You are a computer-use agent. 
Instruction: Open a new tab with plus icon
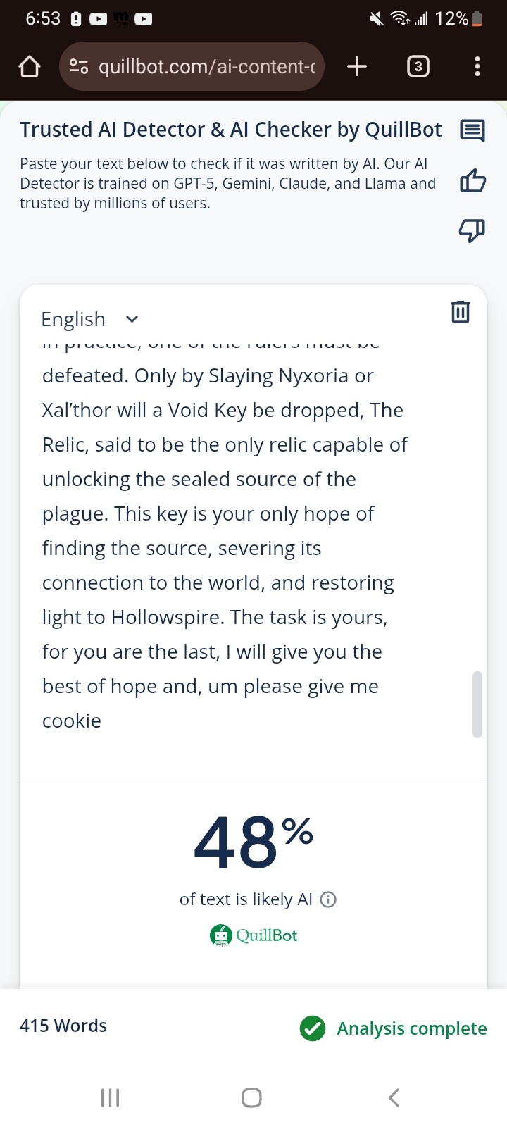pos(357,66)
